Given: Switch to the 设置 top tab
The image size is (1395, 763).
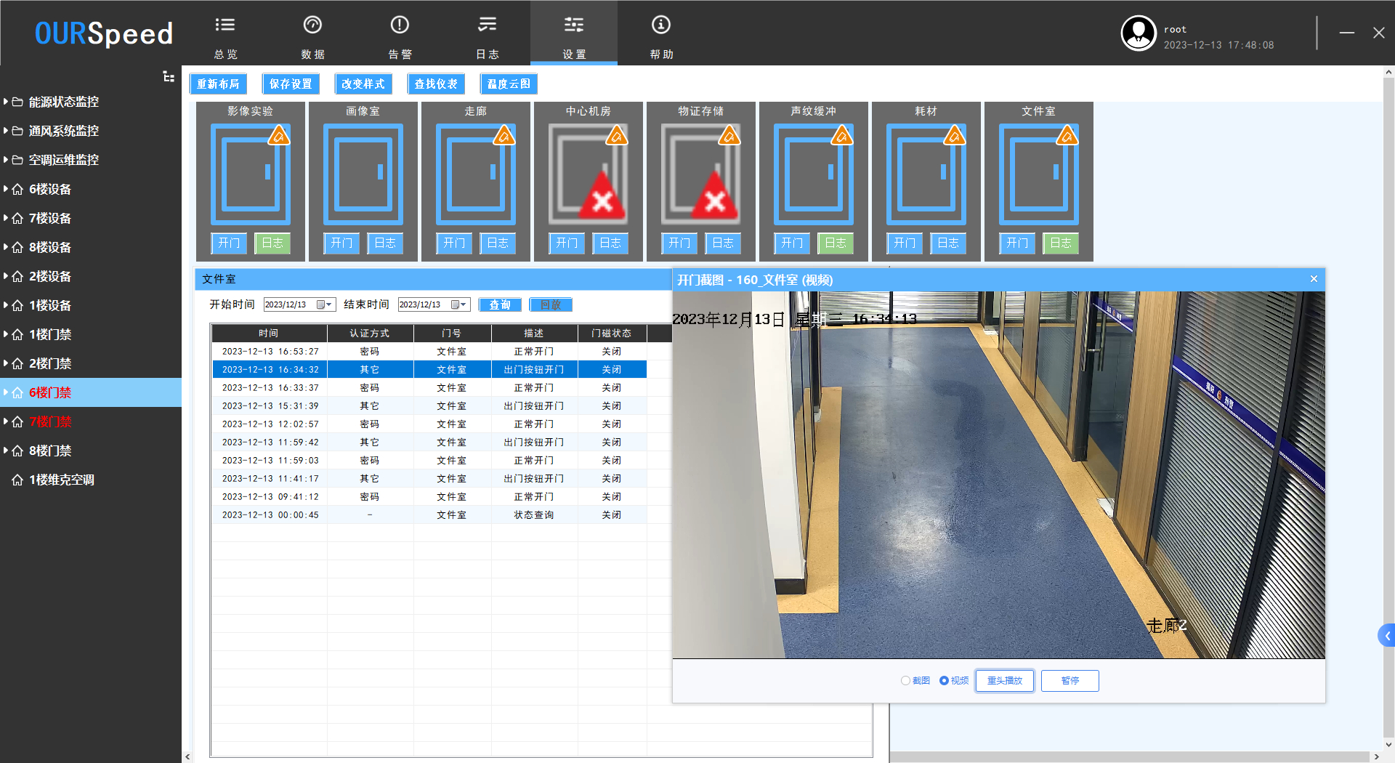Looking at the screenshot, I should pyautogui.click(x=573, y=36).
